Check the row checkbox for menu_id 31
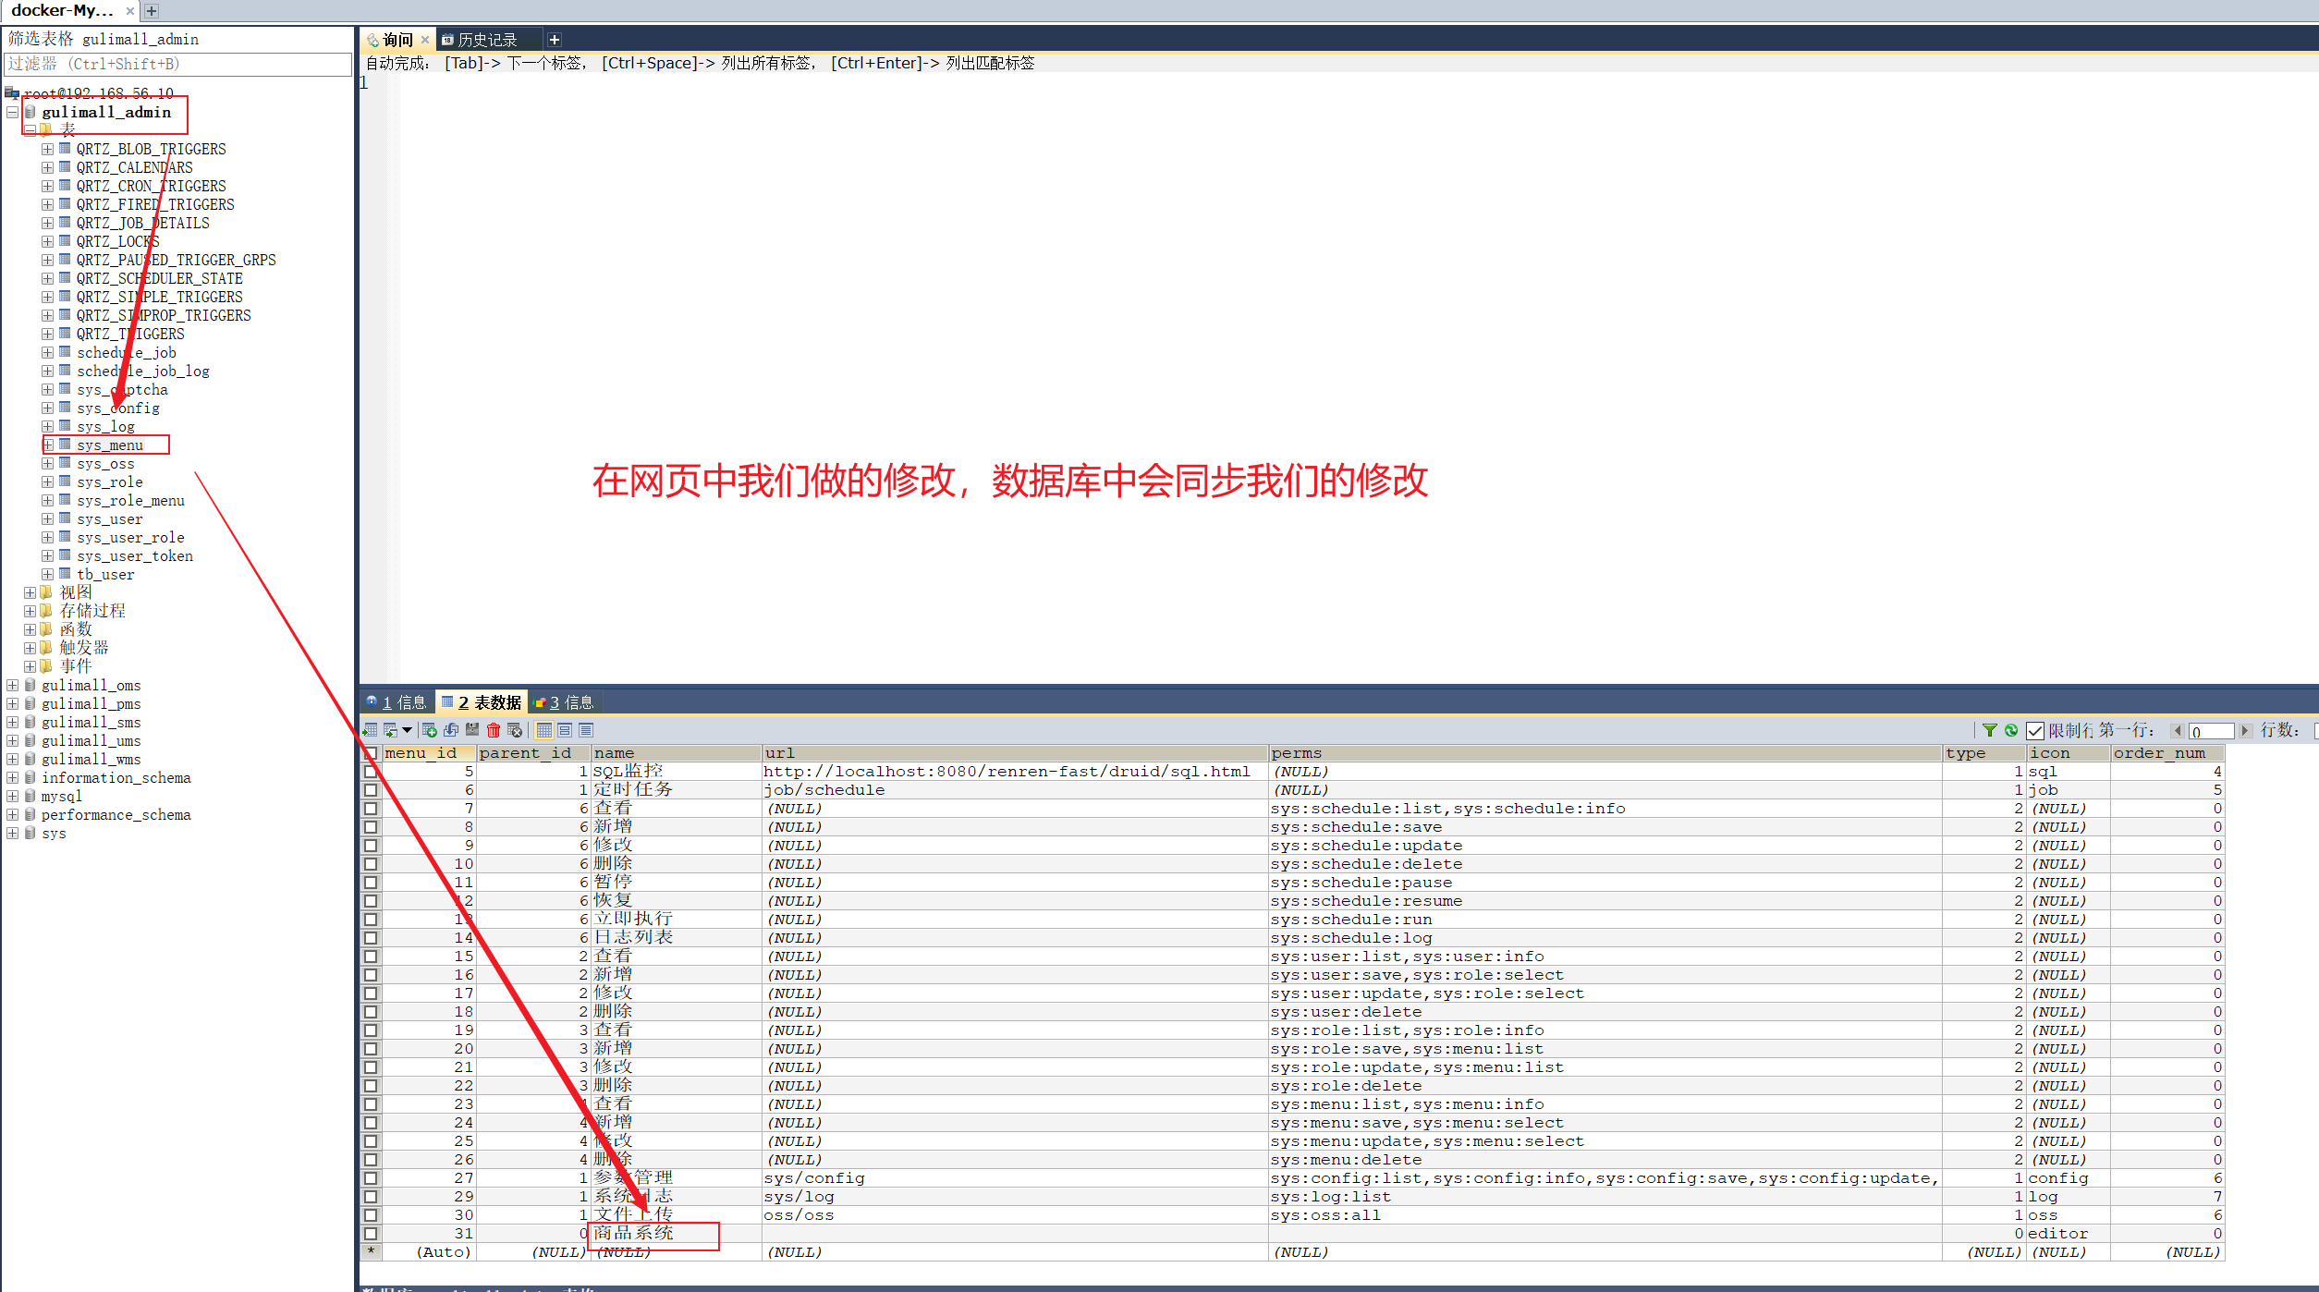Viewport: 2319px width, 1292px height. [x=371, y=1234]
